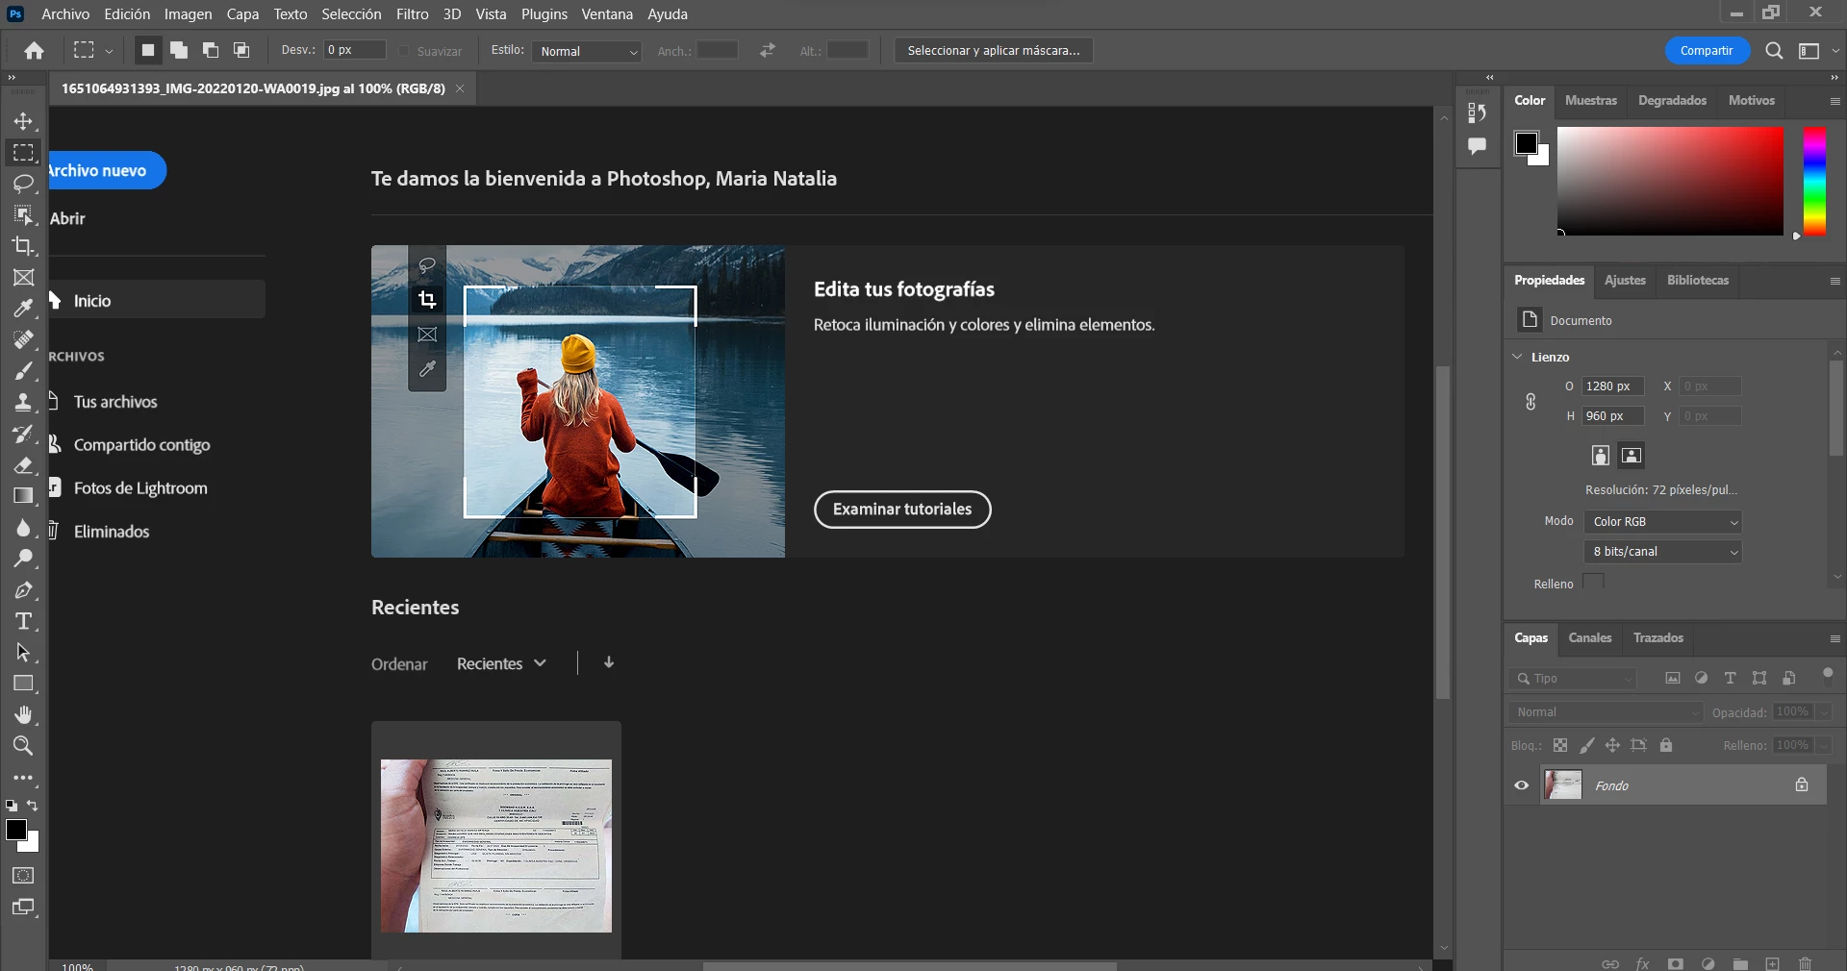Select the Move tool
The image size is (1847, 971).
click(x=23, y=121)
